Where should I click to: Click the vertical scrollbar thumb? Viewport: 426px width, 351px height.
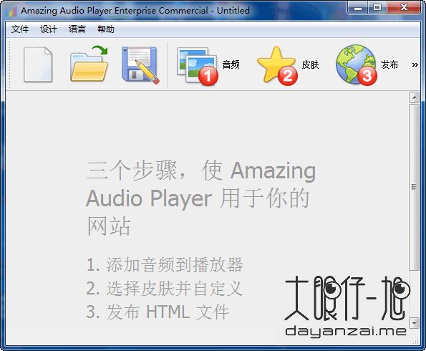414,187
